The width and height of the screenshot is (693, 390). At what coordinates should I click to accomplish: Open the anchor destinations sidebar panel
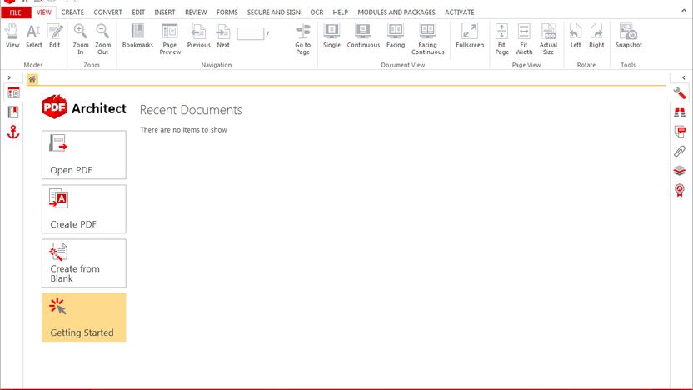coord(13,132)
